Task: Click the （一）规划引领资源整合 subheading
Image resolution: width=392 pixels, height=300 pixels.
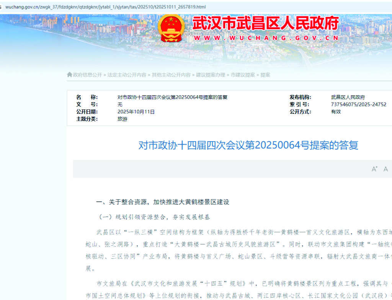Action: 154,217
